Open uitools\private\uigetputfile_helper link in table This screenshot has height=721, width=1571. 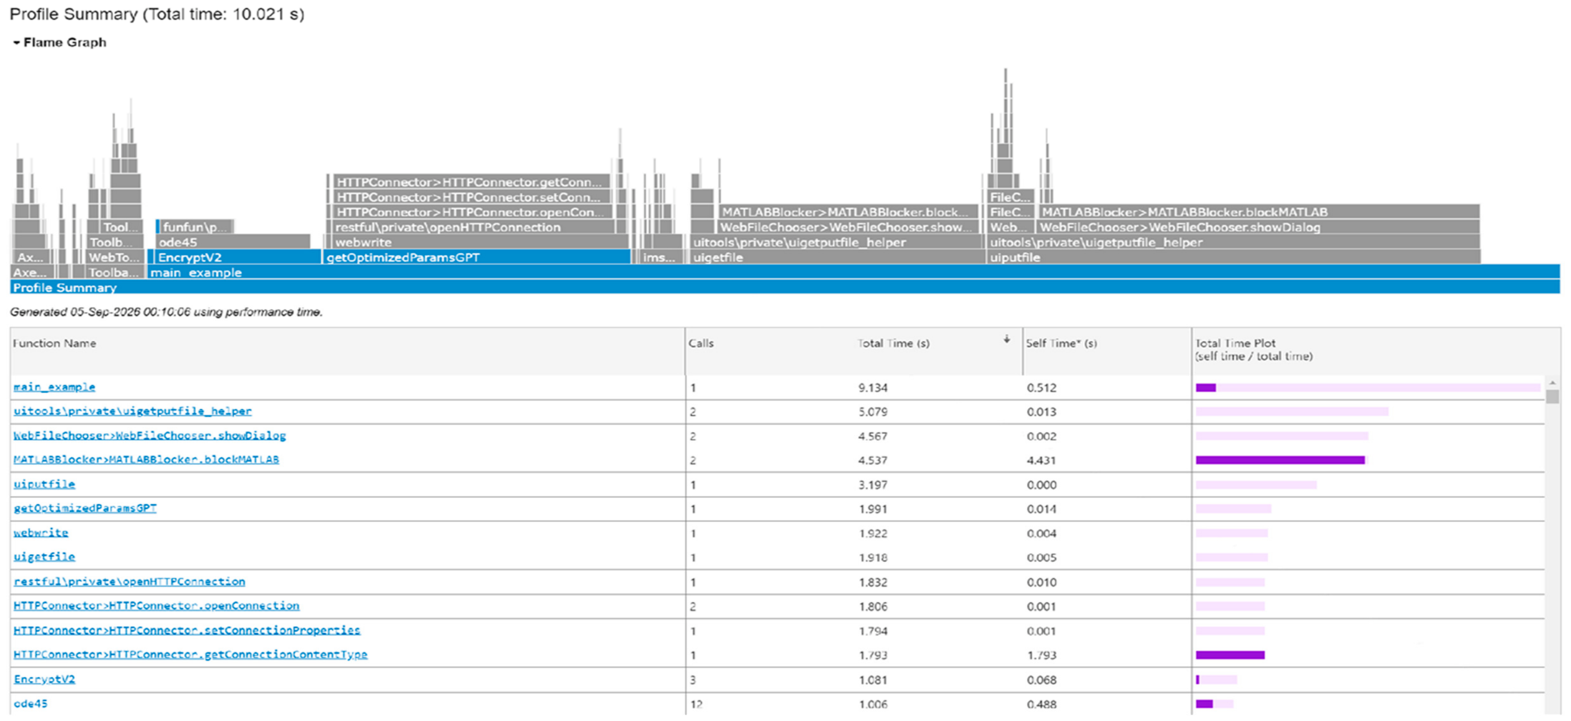[132, 411]
